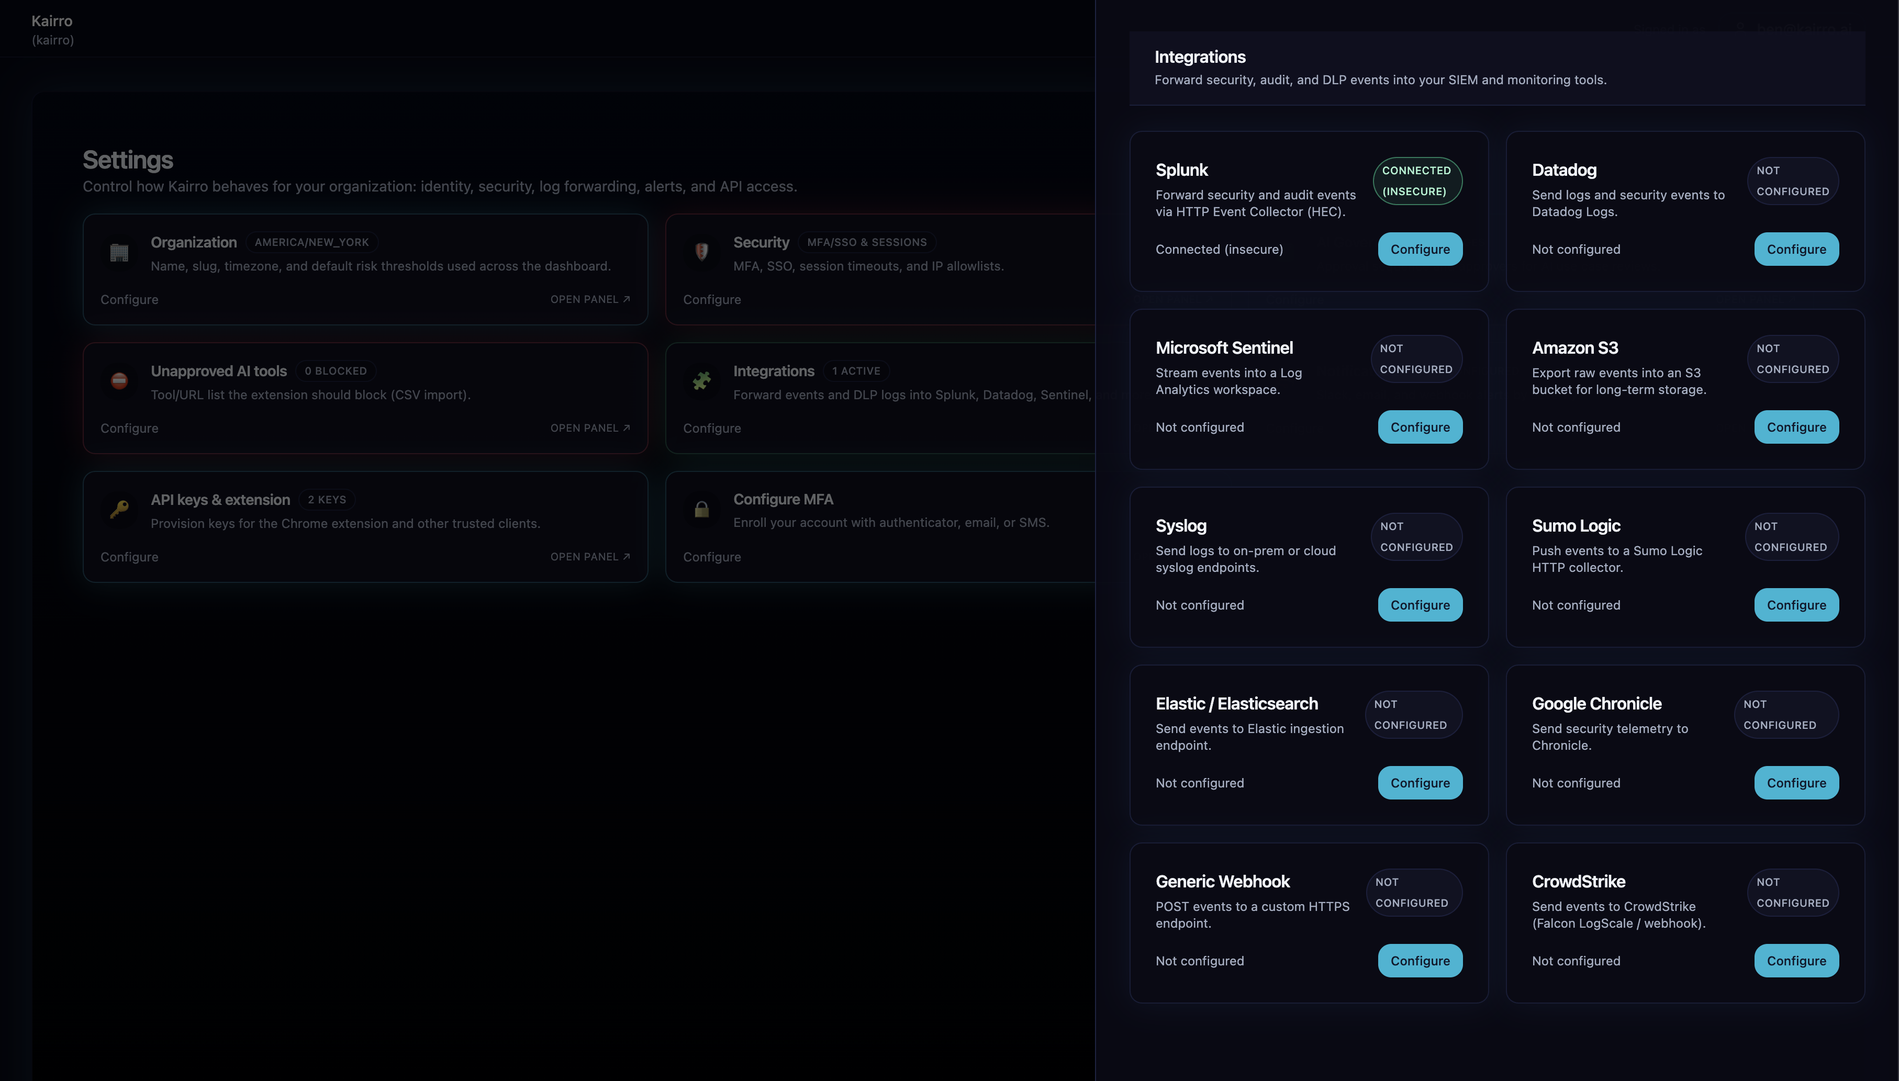Click Configure under Sumo Logic

click(1796, 604)
